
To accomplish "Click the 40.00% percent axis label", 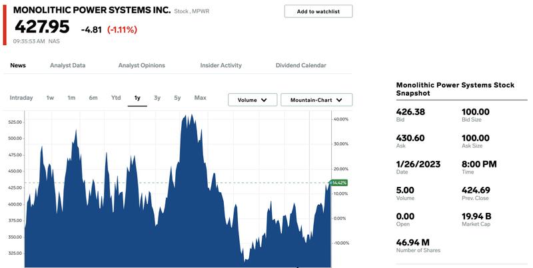I will [341, 119].
